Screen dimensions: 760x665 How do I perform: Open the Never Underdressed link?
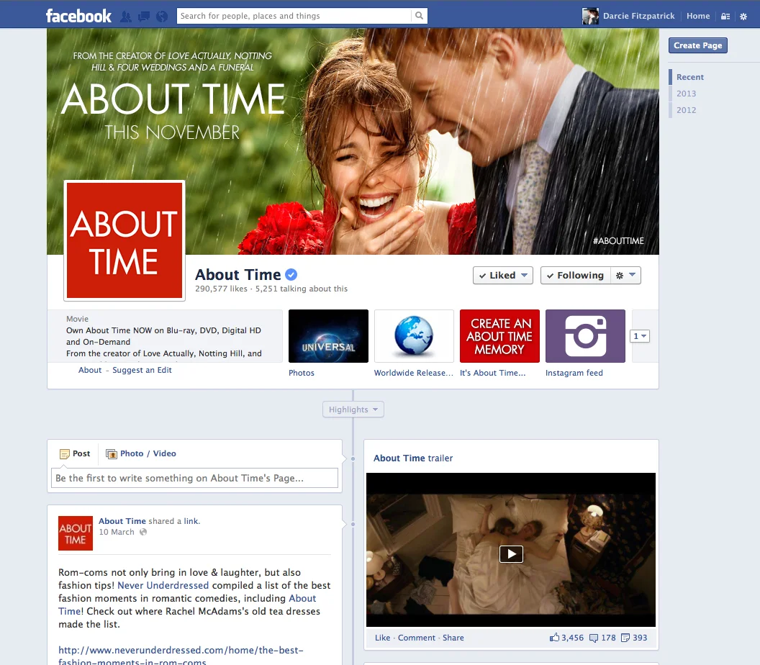(163, 586)
